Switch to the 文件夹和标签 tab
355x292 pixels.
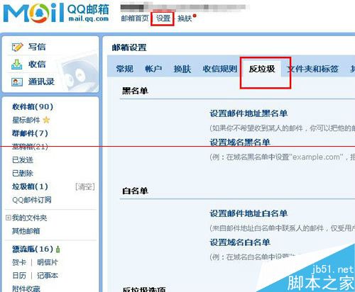[312, 69]
